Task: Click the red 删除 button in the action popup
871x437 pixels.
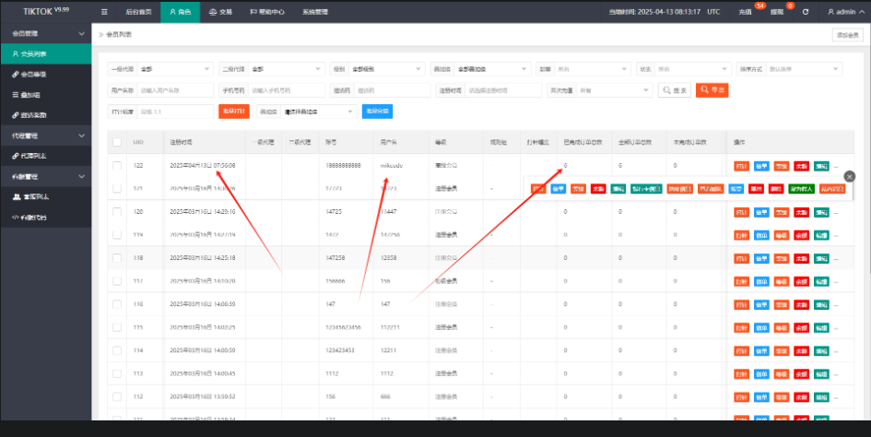Action: (775, 189)
